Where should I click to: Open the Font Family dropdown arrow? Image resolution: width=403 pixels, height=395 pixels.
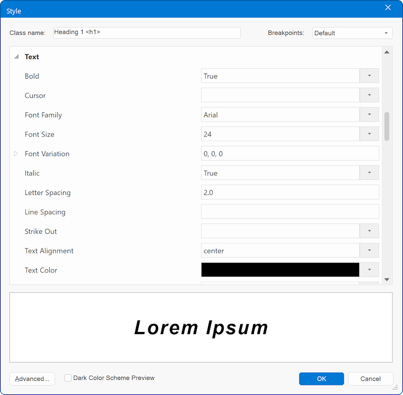[369, 115]
